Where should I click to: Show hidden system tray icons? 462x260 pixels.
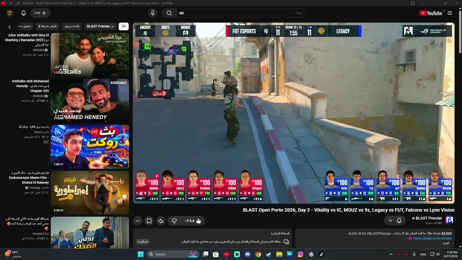tap(391, 254)
